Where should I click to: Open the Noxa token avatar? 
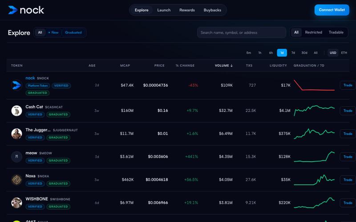(16, 180)
